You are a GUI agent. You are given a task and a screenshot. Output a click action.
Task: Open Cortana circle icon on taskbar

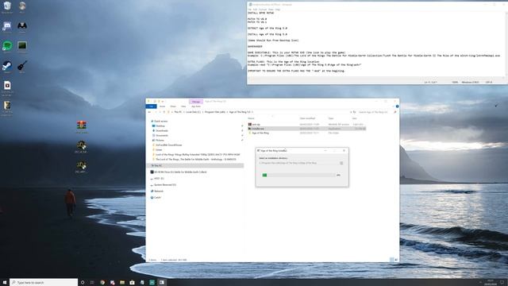click(83, 283)
